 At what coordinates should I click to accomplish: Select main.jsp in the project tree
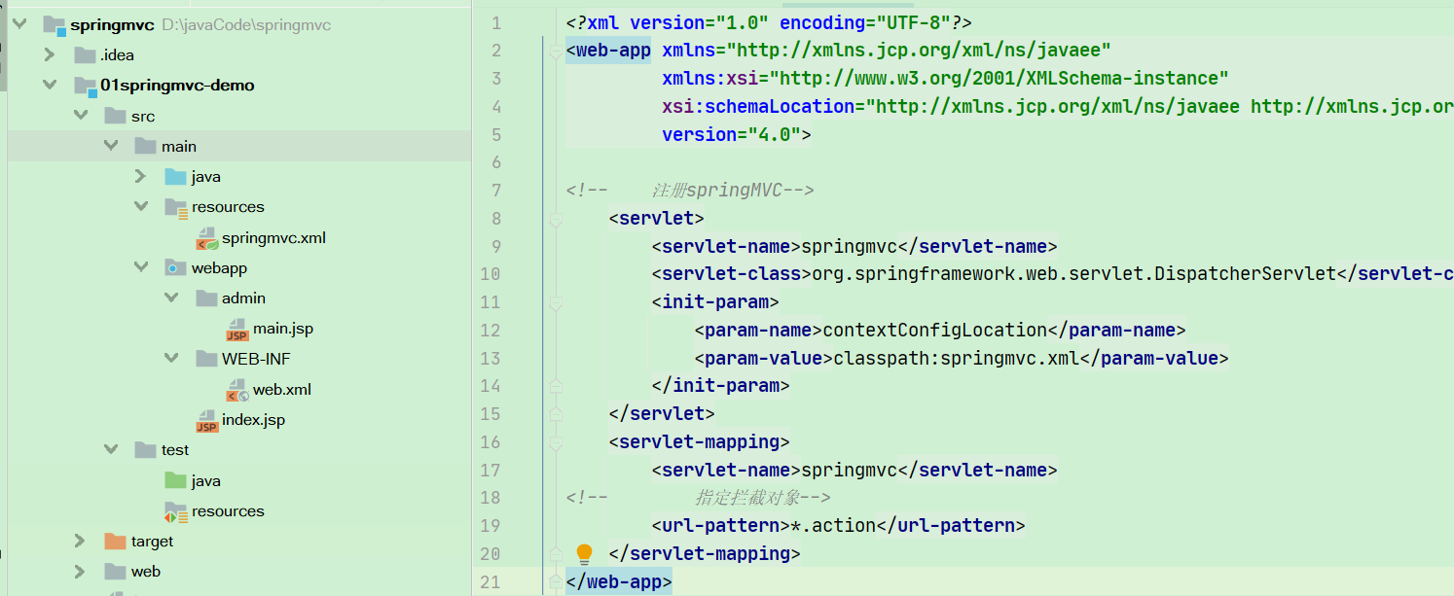click(x=283, y=329)
